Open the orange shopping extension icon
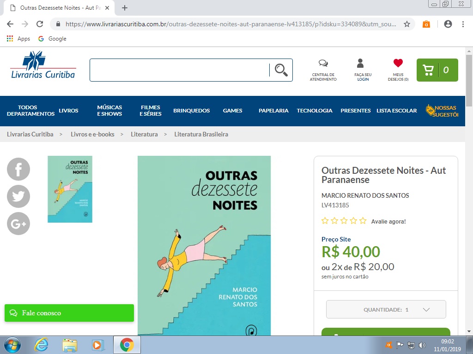This screenshot has width=473, height=354. 426,24
